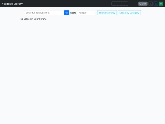This screenshot has height=124, width=165.
Task: Focus the Enter full YouTube URL field
Action: coord(43,13)
